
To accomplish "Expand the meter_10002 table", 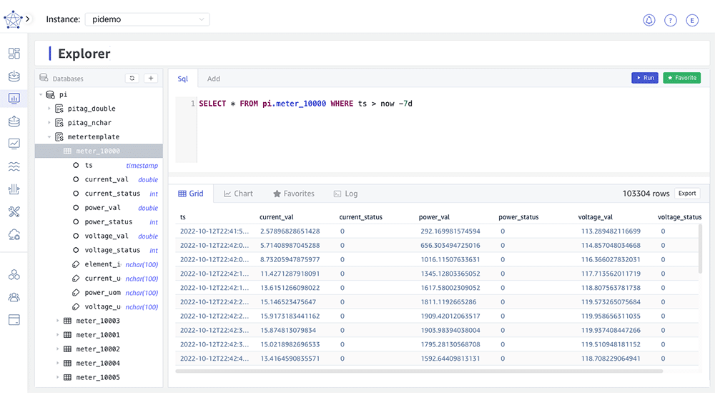I will [x=57, y=349].
